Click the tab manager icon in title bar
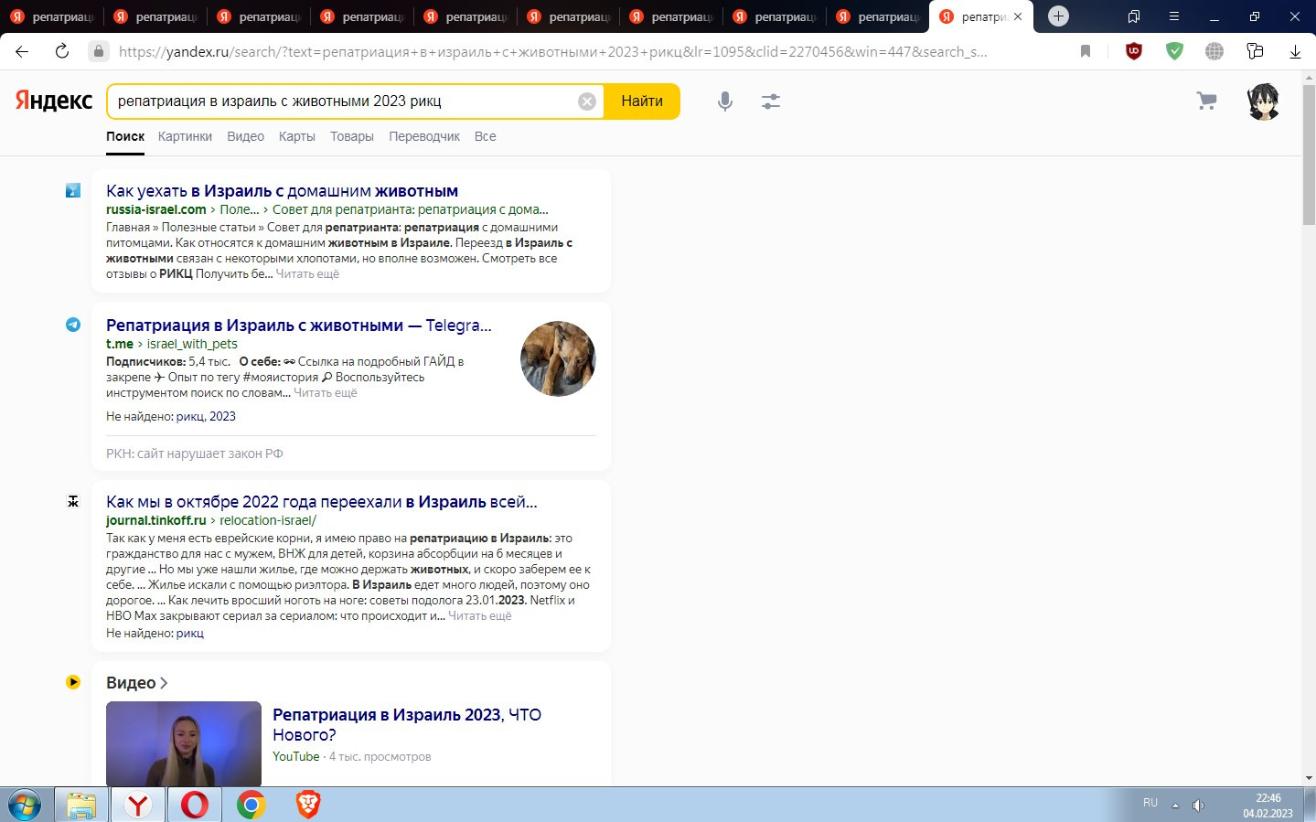Viewport: 1316px width, 822px height. point(1134,16)
